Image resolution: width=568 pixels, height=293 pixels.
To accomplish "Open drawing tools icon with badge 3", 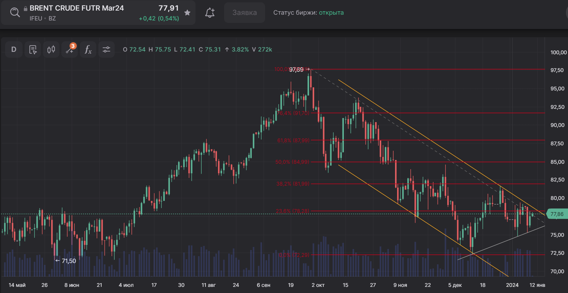I will pyautogui.click(x=70, y=49).
